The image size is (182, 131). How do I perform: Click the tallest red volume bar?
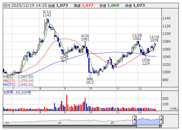(x=67, y=103)
